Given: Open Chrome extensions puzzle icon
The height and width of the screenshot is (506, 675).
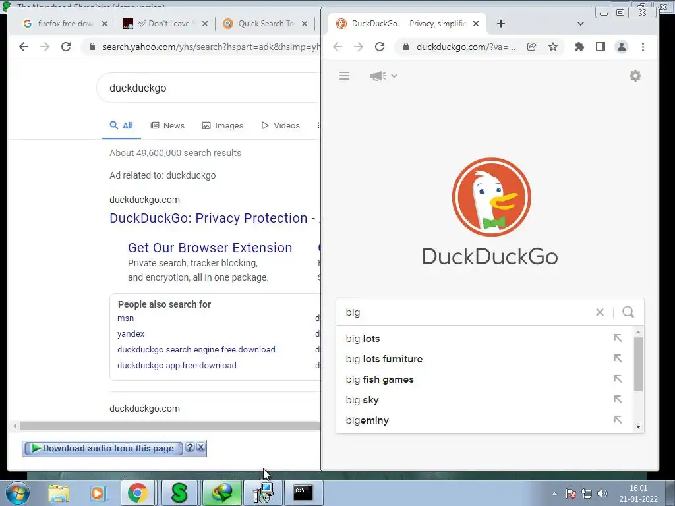Looking at the screenshot, I should point(579,47).
